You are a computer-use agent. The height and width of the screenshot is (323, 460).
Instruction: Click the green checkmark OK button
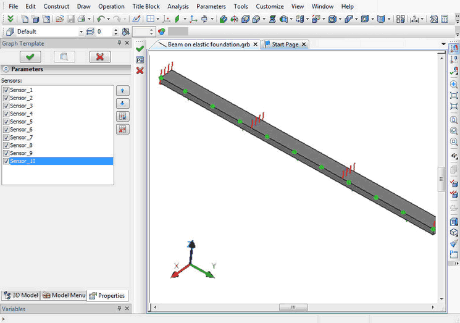coord(31,57)
